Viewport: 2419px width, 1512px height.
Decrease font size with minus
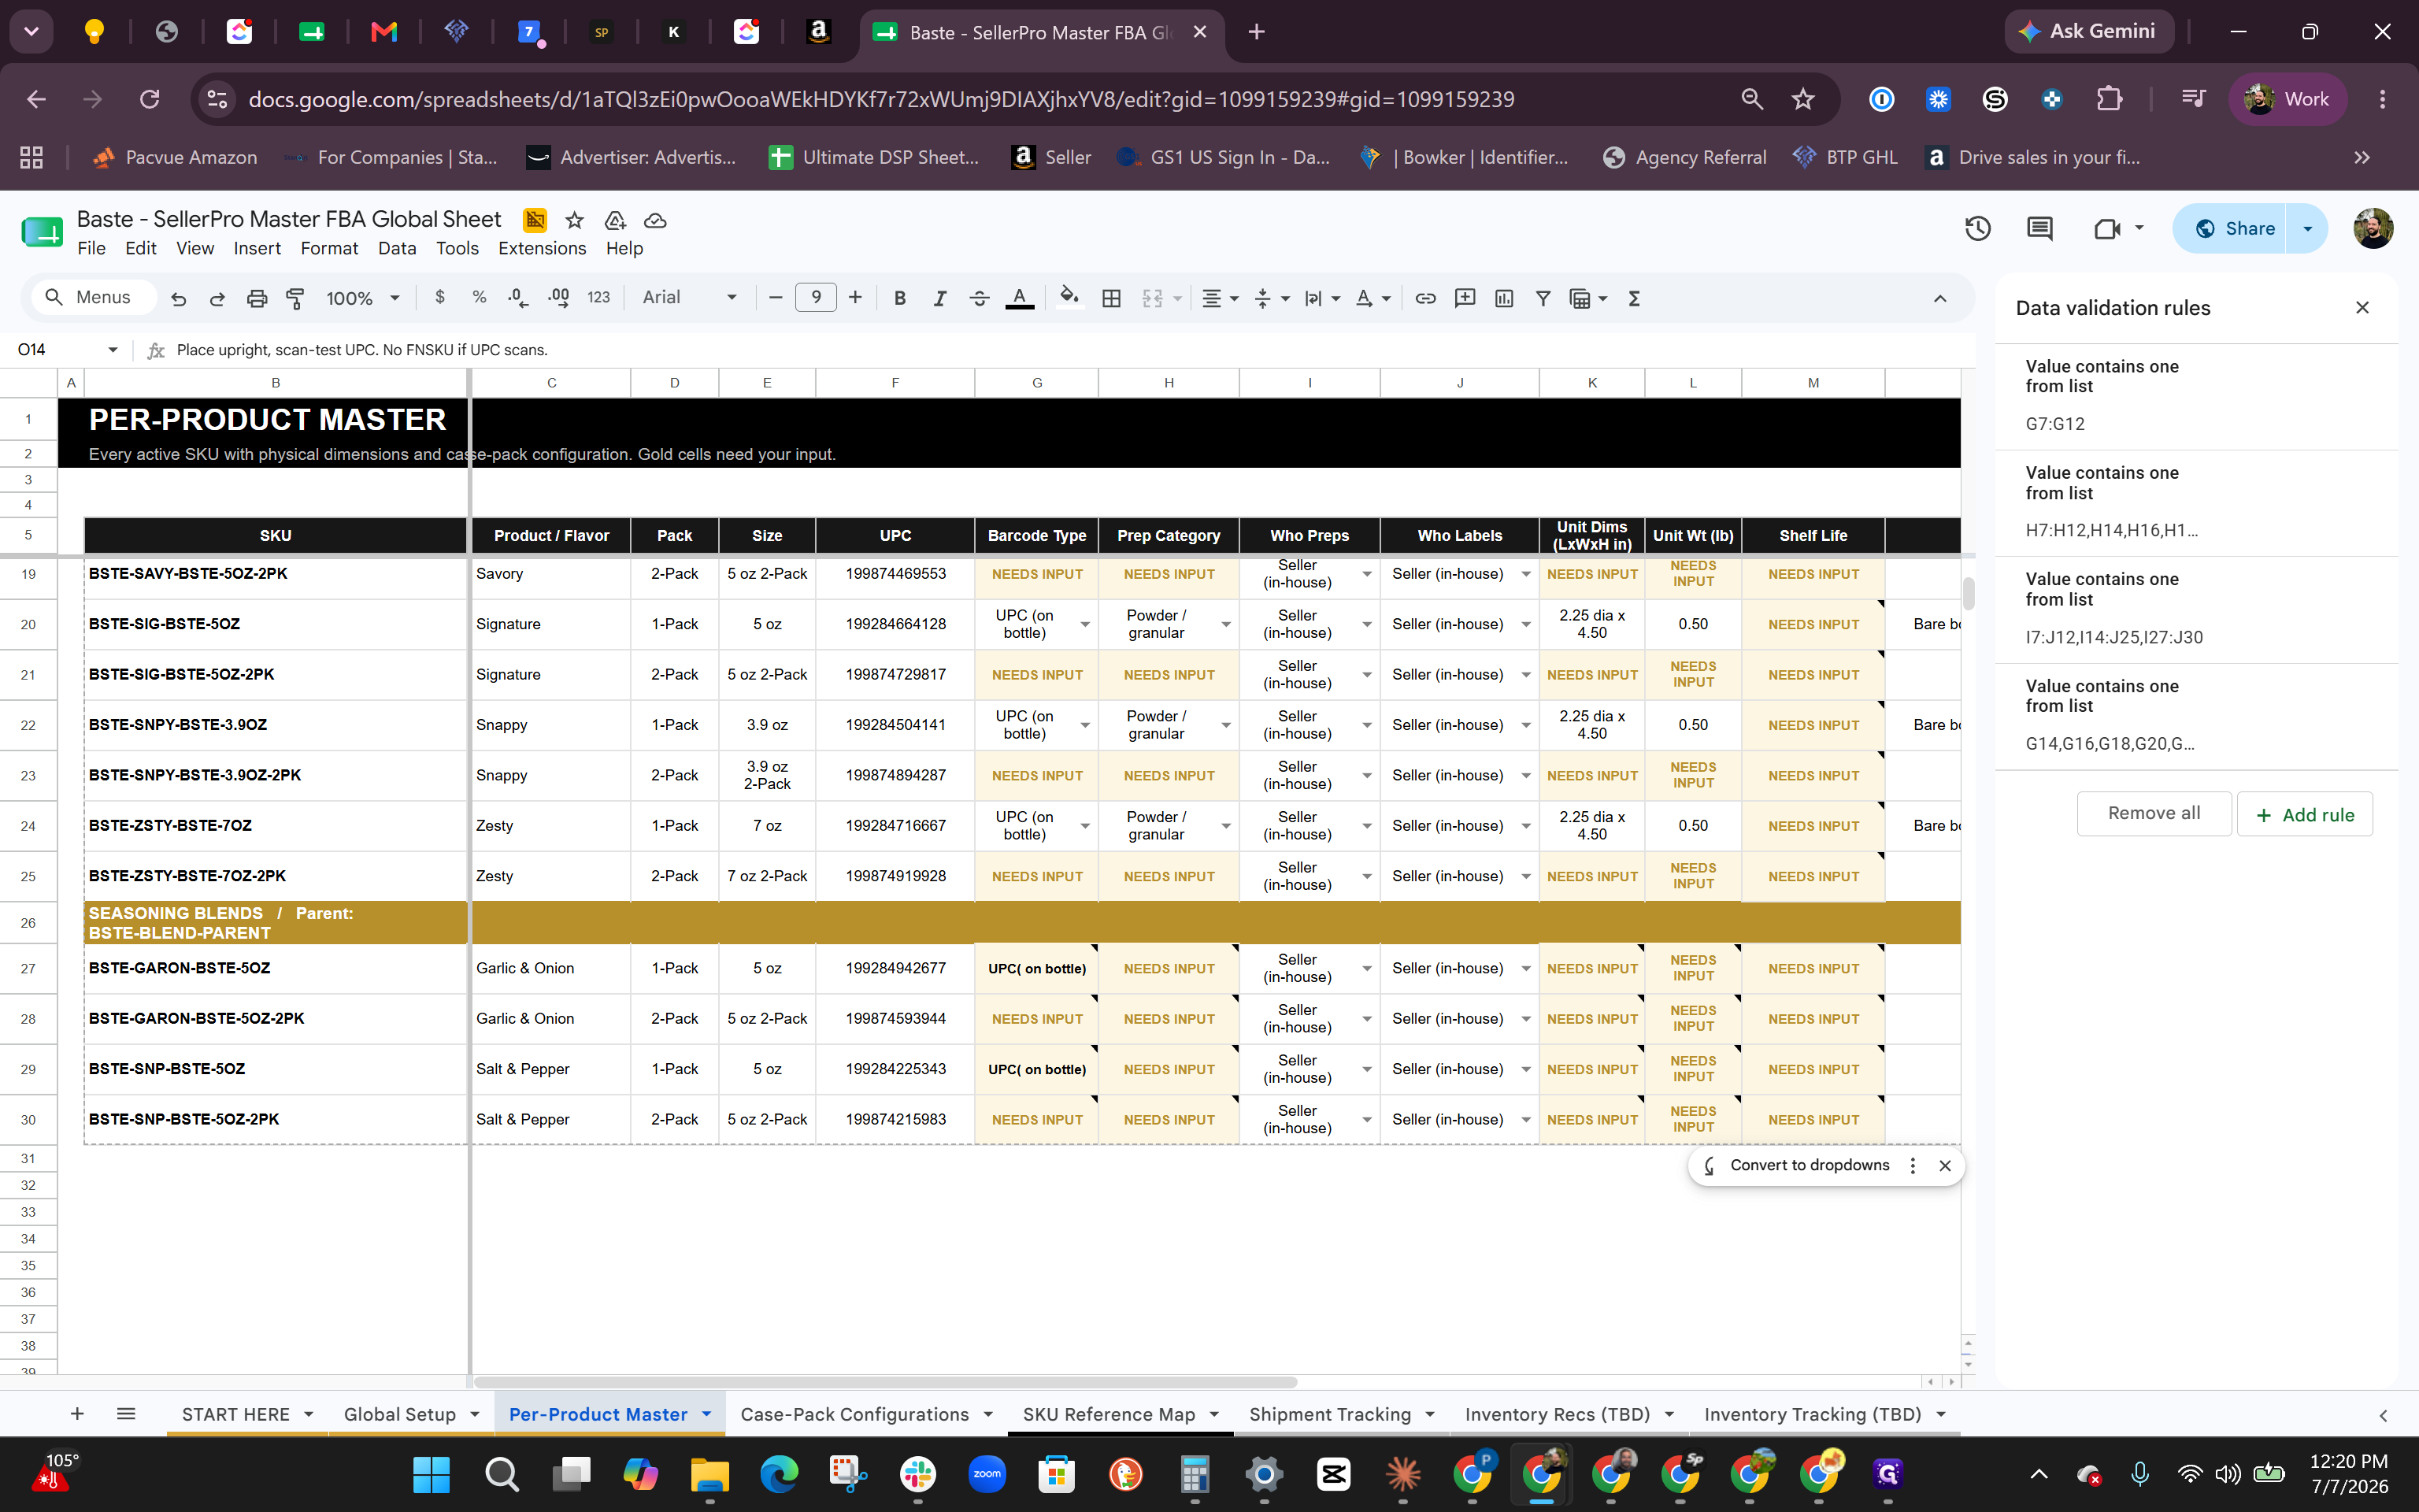(775, 297)
